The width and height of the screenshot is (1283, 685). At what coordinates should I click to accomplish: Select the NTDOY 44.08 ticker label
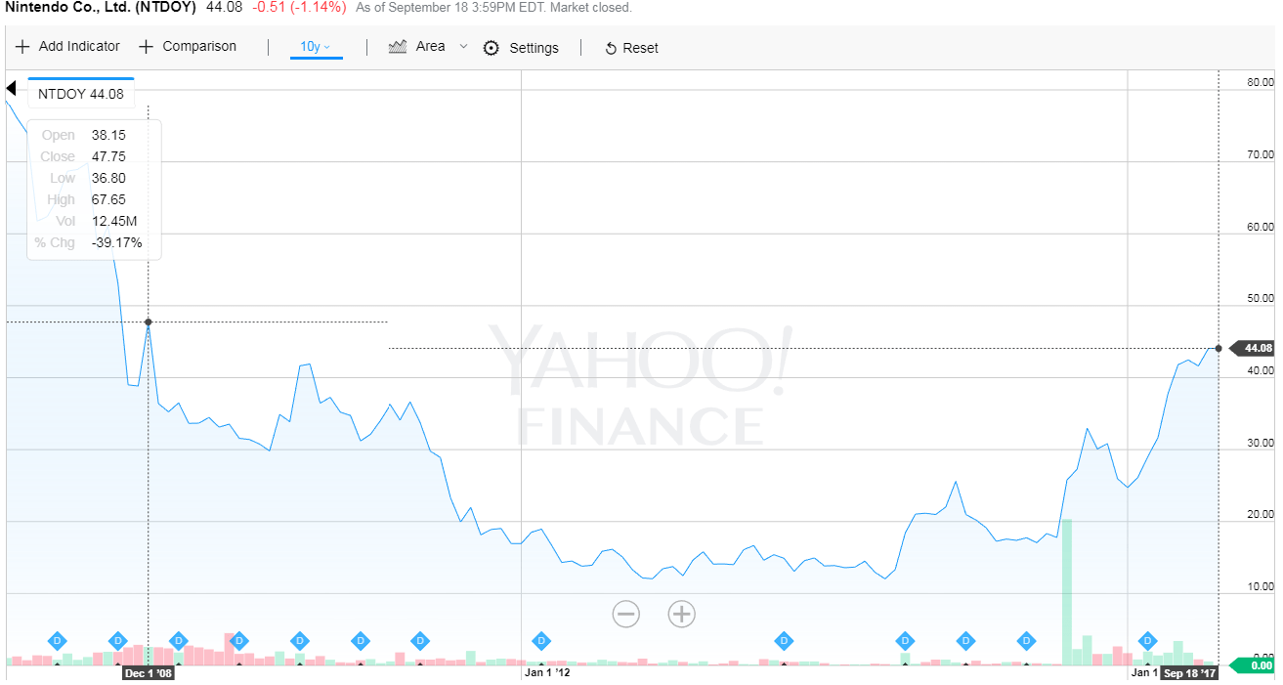click(x=80, y=93)
